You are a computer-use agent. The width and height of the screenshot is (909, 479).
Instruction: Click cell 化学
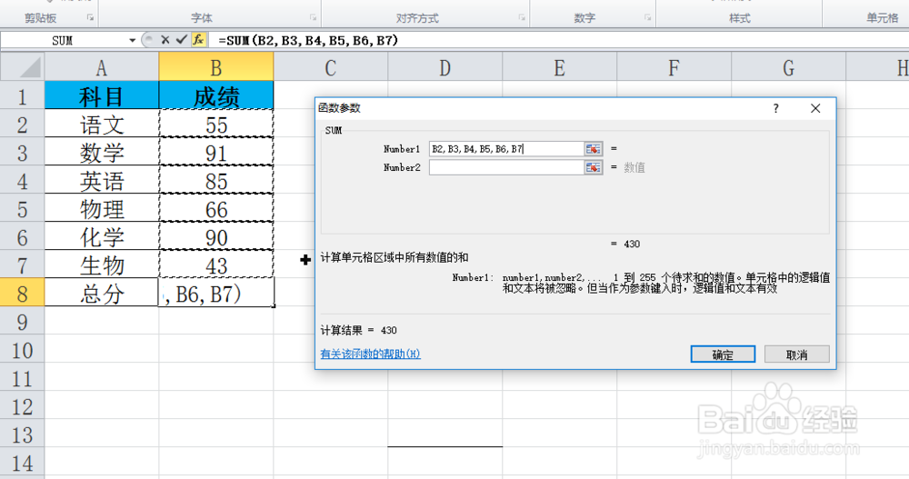102,237
